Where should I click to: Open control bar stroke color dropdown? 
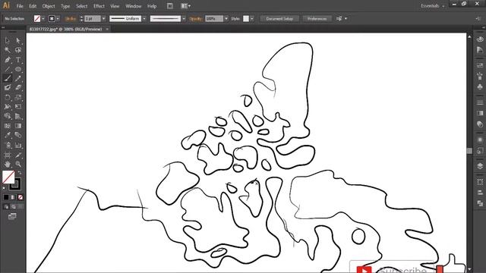point(58,19)
